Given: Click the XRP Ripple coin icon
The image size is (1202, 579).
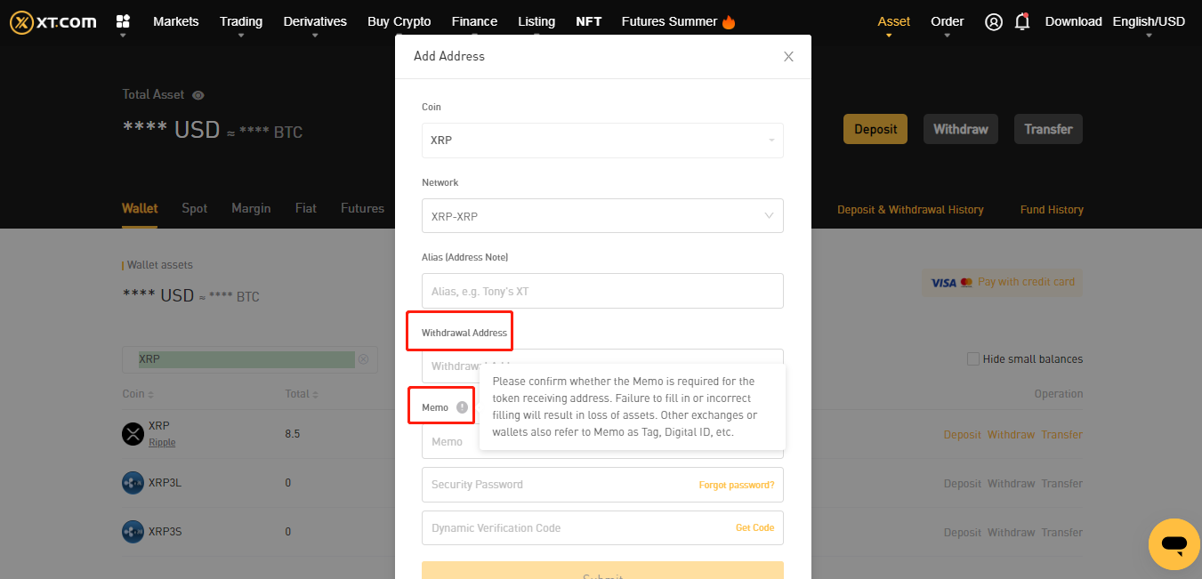Looking at the screenshot, I should click(x=133, y=434).
